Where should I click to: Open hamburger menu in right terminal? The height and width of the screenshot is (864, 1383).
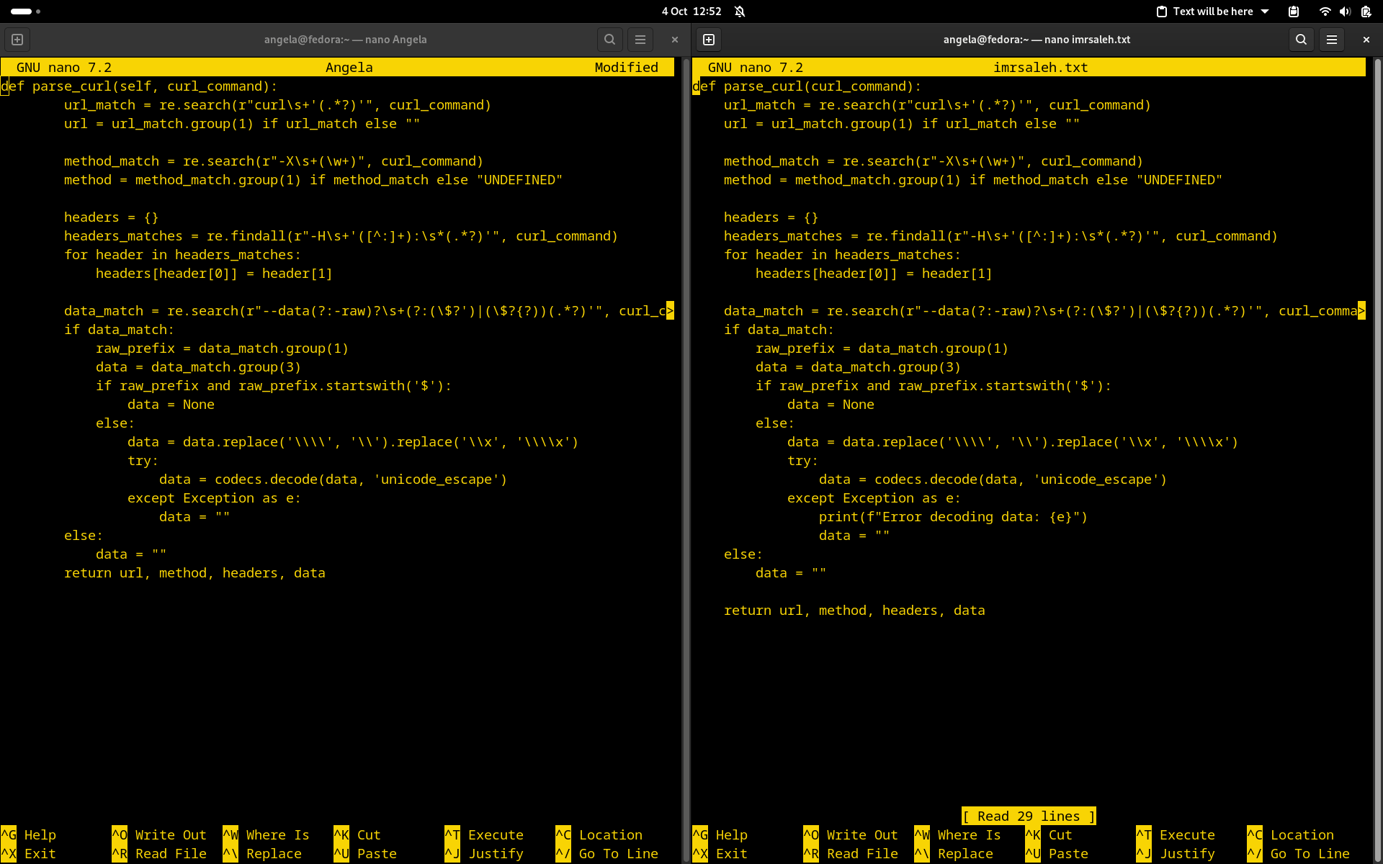[1332, 40]
